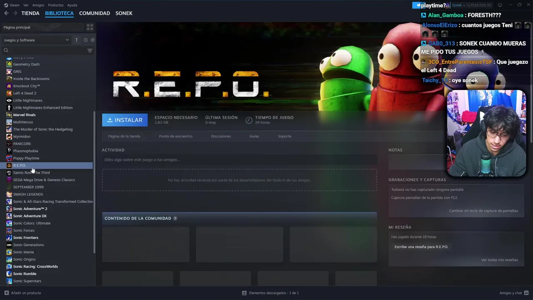Open the Soporte link

click(285, 136)
